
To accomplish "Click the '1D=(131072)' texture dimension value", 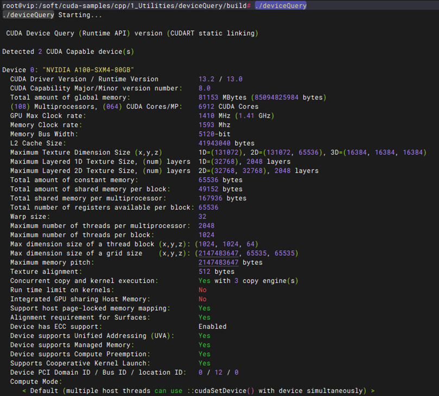I will click(x=220, y=153).
